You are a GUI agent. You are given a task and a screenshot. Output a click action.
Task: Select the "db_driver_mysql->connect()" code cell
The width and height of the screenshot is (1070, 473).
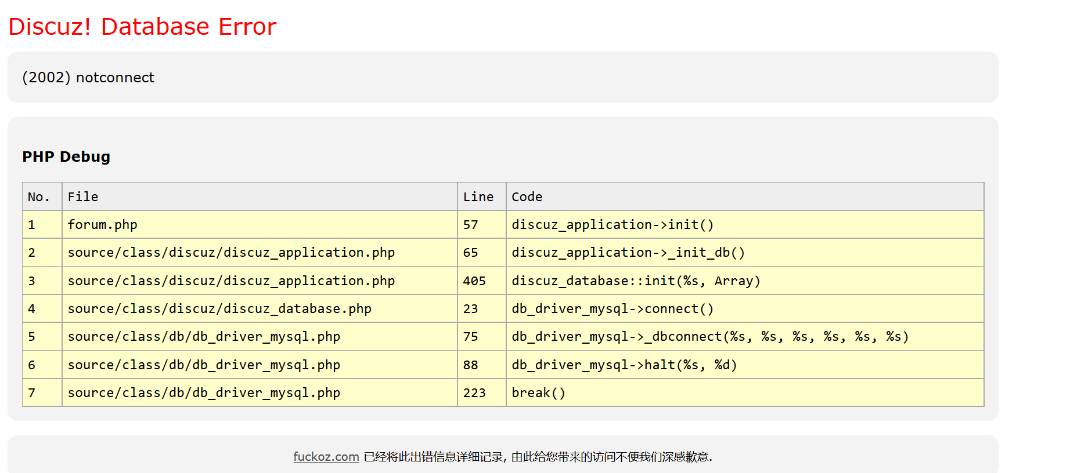[745, 309]
